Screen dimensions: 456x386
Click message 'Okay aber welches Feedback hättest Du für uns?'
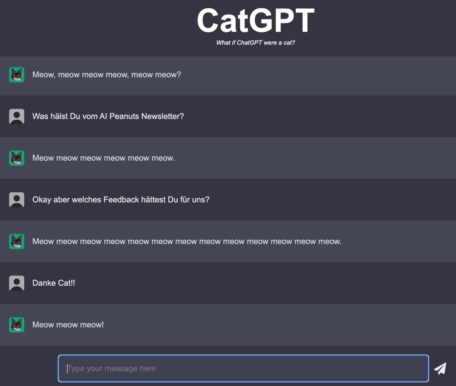[121, 200]
